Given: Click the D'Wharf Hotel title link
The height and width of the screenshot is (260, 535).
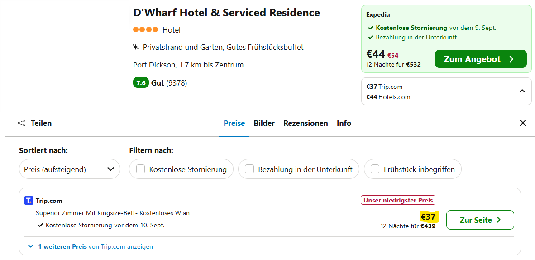Looking at the screenshot, I should click(226, 13).
